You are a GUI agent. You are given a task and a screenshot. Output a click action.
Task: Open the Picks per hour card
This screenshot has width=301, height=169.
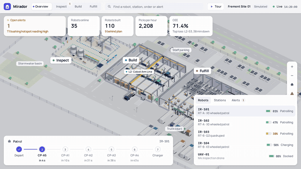[151, 26]
